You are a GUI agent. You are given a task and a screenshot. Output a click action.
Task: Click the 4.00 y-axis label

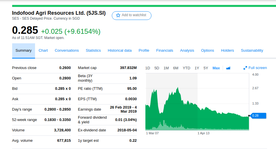point(255,74)
